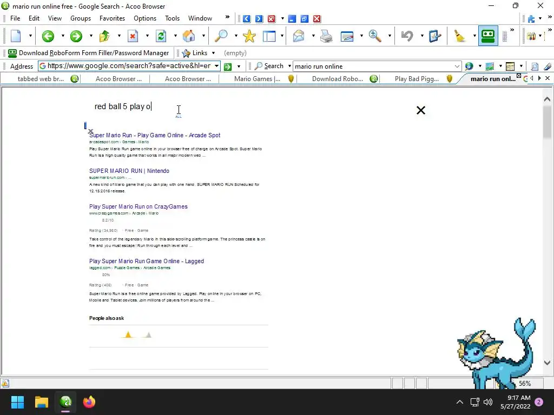
Task: Expand the menu bar overflow chevron
Action: [227, 17]
